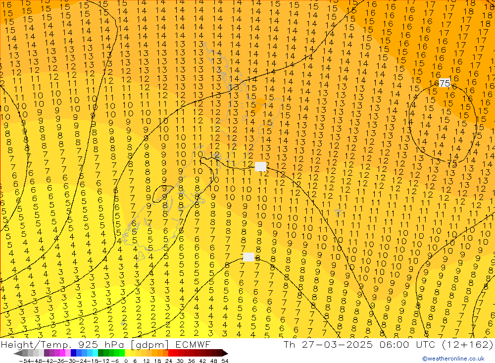
Task: Click the (12+162) forecast step text
Action: click(467, 344)
